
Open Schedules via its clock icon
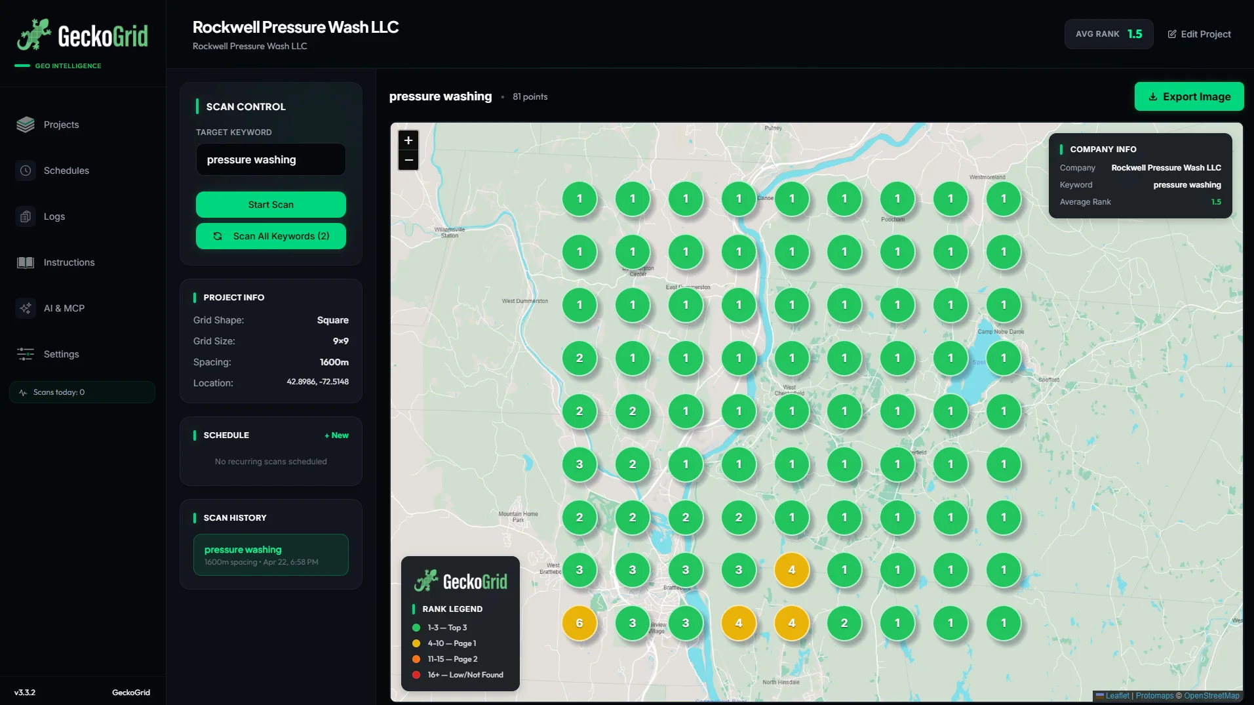click(x=26, y=171)
